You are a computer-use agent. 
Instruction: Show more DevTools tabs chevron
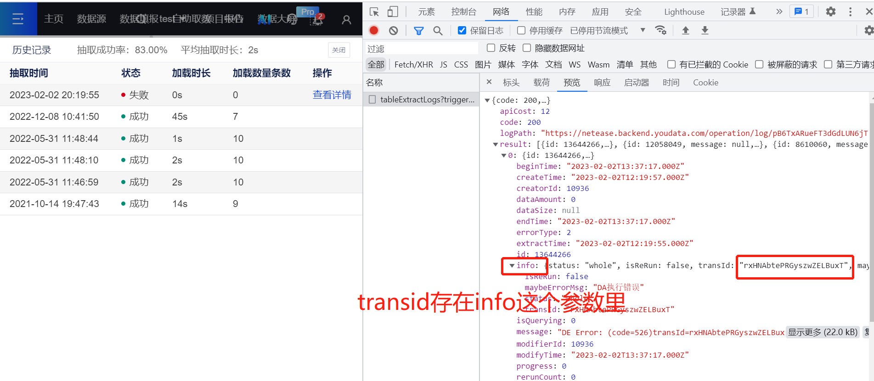tap(779, 12)
